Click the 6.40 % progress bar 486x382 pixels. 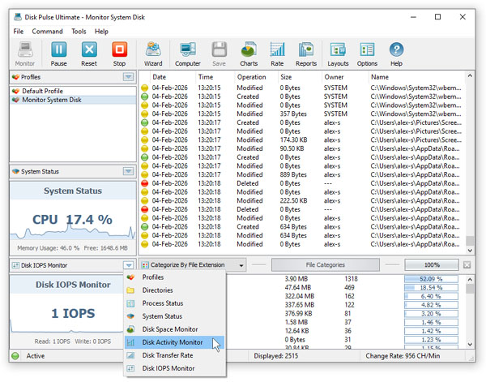[x=431, y=296]
